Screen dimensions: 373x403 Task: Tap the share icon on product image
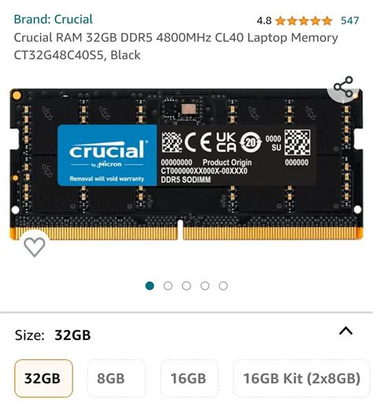[344, 87]
